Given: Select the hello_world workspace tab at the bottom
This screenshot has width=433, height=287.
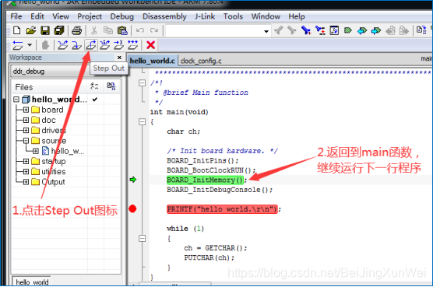Looking at the screenshot, I should (32, 282).
